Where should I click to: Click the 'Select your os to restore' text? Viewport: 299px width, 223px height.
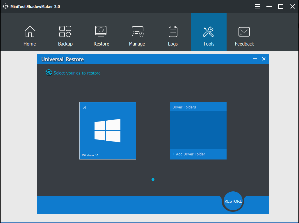click(x=77, y=73)
